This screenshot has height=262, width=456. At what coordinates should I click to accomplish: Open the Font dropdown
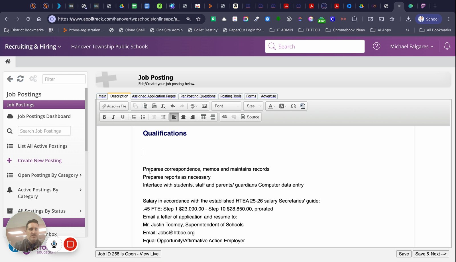coord(226,106)
